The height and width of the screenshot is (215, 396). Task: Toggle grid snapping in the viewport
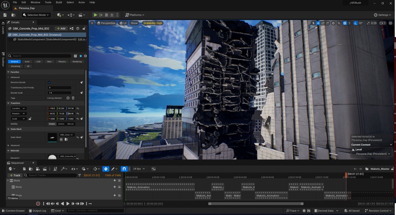[345, 23]
